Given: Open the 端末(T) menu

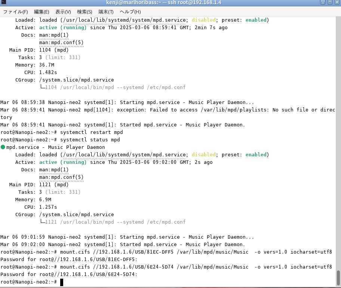Looking at the screenshot, I should pyautogui.click(x=106, y=12).
